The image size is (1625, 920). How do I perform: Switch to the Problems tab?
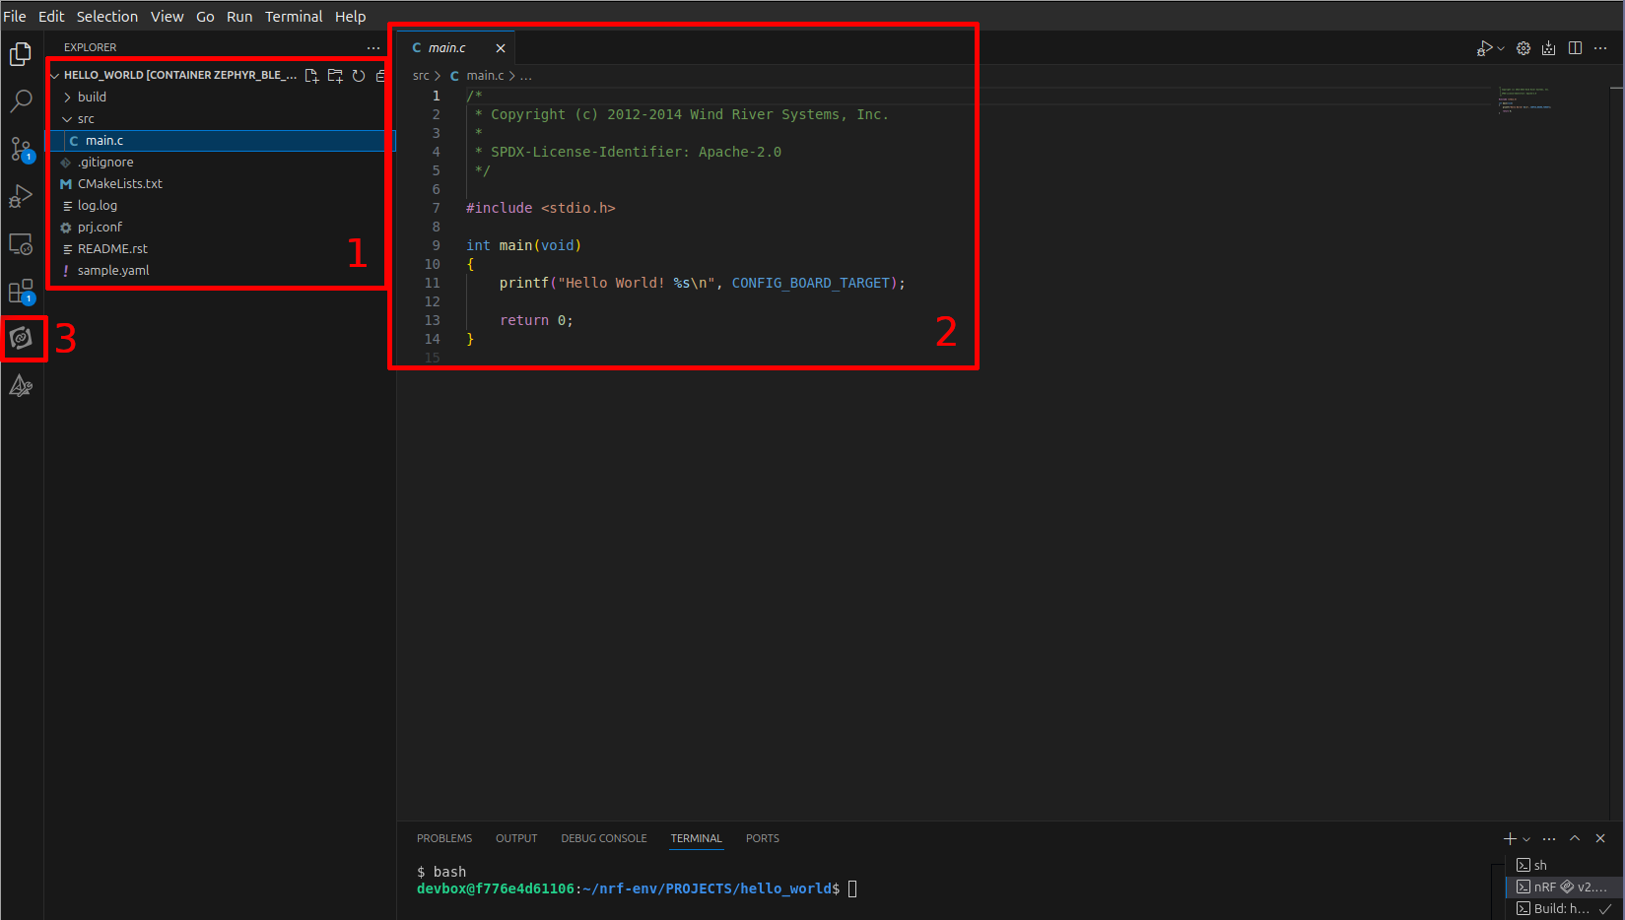(444, 838)
